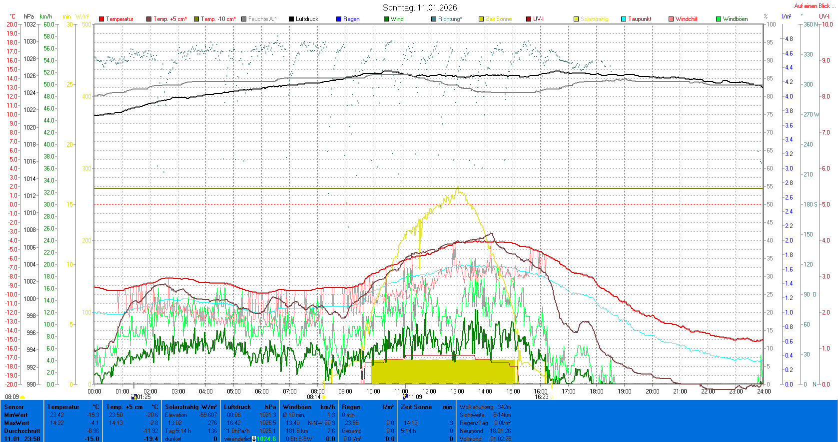The width and height of the screenshot is (838, 442).
Task: Open the 'Auf einen Blick ...' link
Action: click(814, 6)
